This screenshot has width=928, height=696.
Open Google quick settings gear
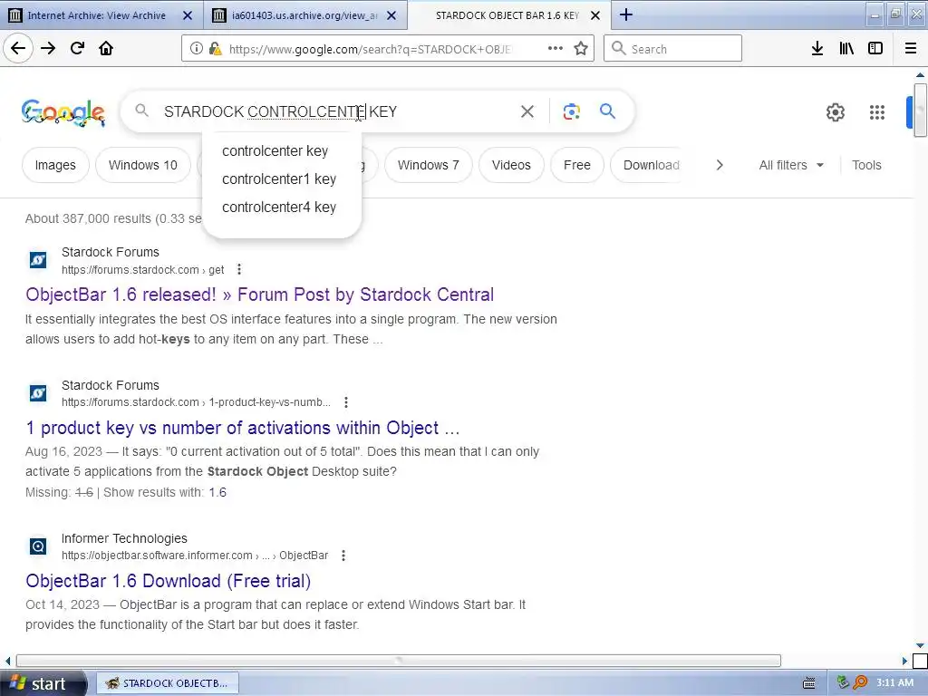click(x=835, y=111)
